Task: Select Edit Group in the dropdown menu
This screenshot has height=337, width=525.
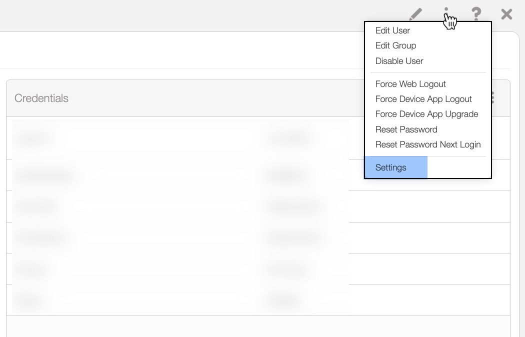Action: pyautogui.click(x=395, y=45)
